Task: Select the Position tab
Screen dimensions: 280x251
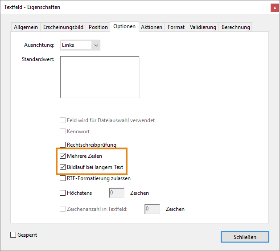Action: click(x=98, y=27)
